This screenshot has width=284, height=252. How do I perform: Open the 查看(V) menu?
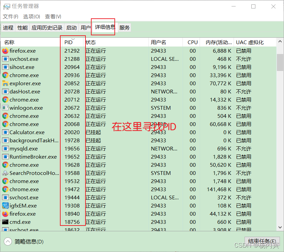tap(53, 17)
